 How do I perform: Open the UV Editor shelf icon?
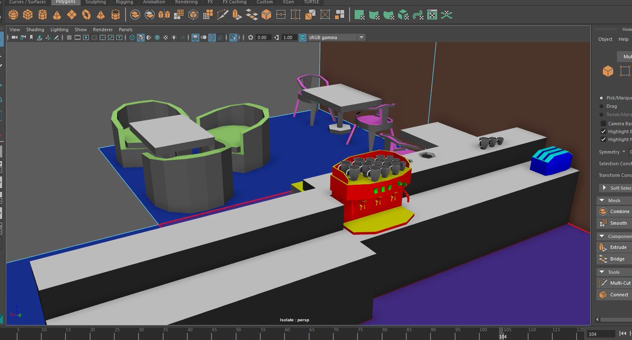[x=432, y=15]
